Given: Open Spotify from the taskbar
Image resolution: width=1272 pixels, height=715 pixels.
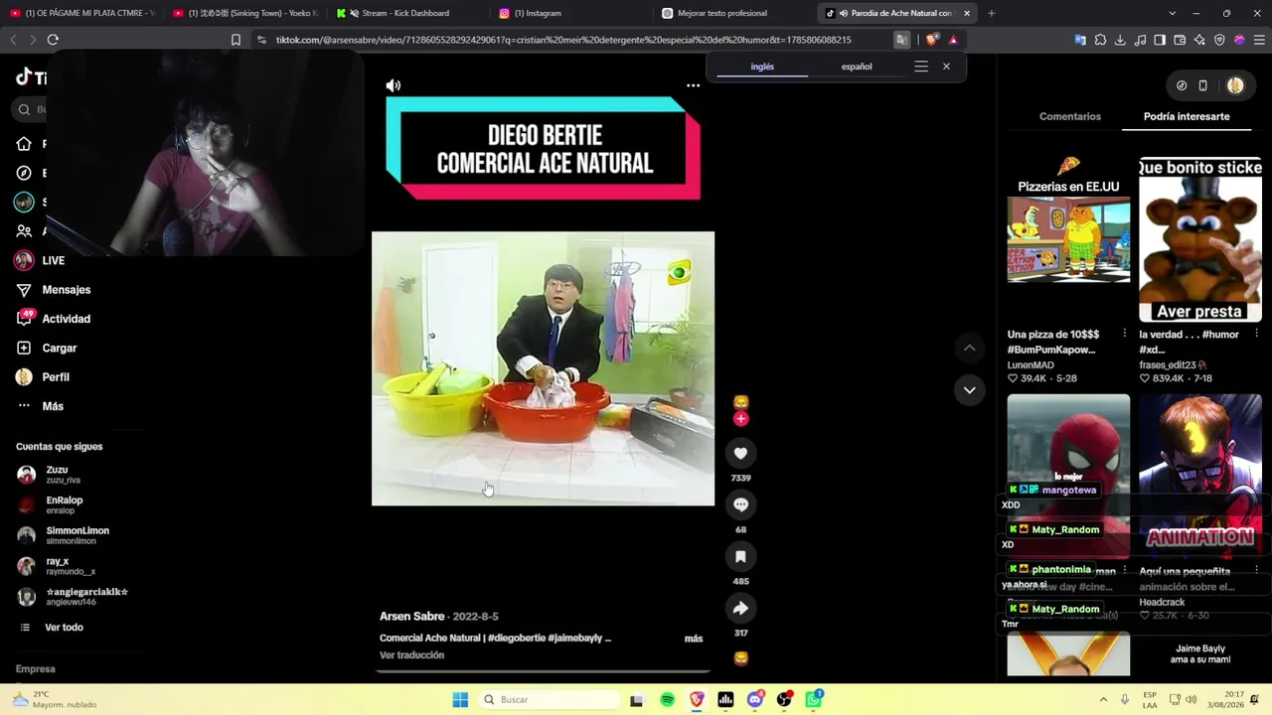Looking at the screenshot, I should coord(667,700).
